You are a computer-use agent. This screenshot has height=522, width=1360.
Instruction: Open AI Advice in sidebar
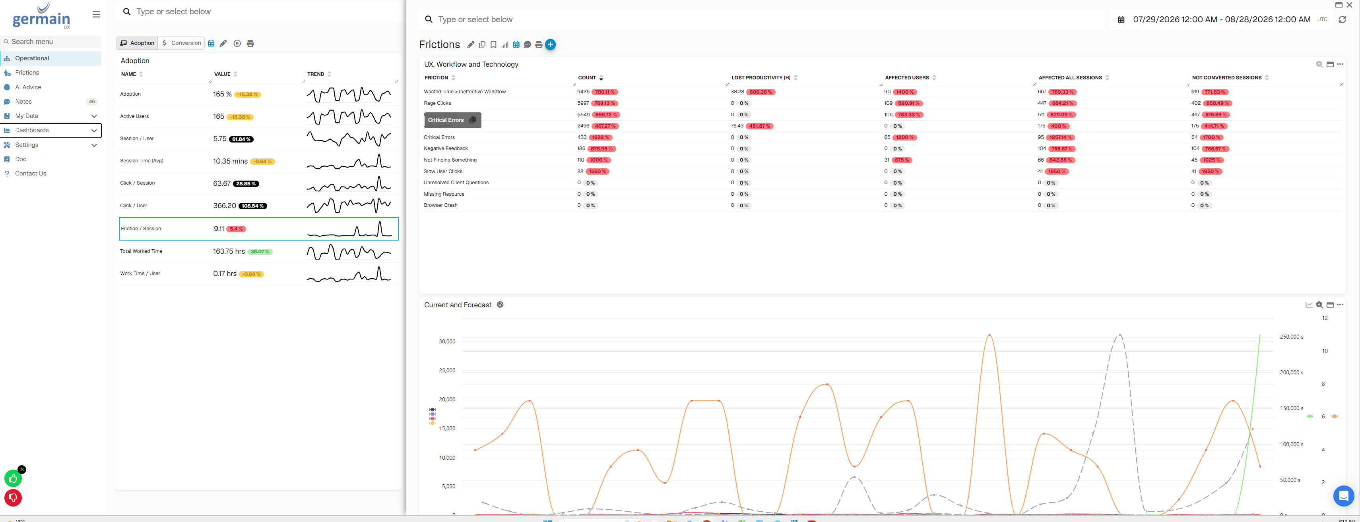pyautogui.click(x=50, y=87)
